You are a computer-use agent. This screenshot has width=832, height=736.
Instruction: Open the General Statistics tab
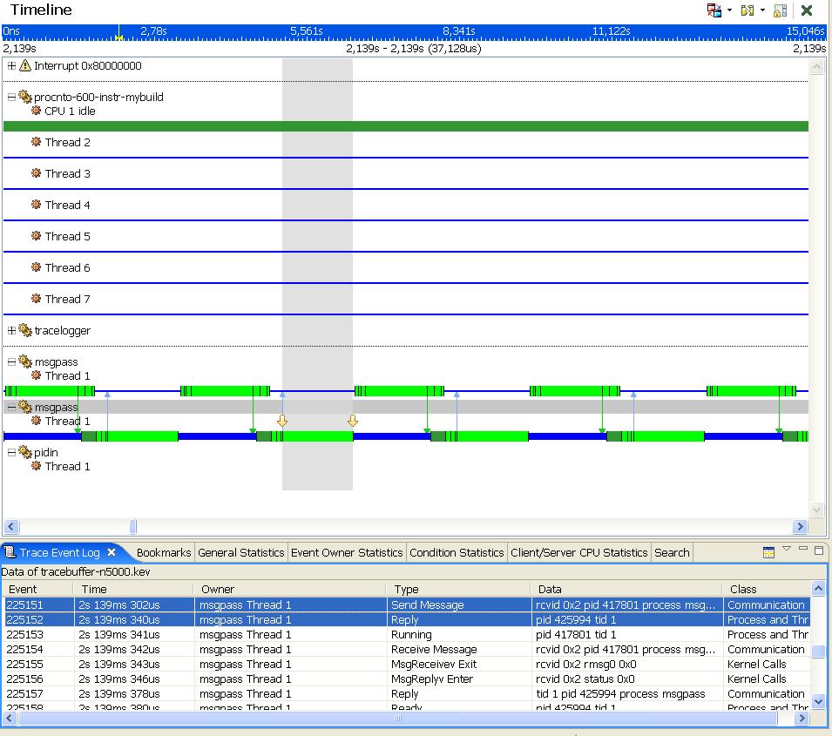(241, 552)
